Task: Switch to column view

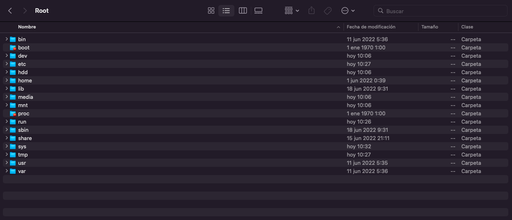Action: coord(243,11)
